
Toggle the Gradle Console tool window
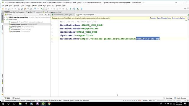click(180, 98)
